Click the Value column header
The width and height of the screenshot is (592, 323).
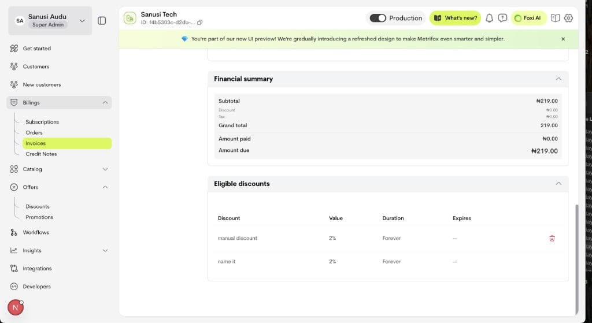pyautogui.click(x=336, y=218)
